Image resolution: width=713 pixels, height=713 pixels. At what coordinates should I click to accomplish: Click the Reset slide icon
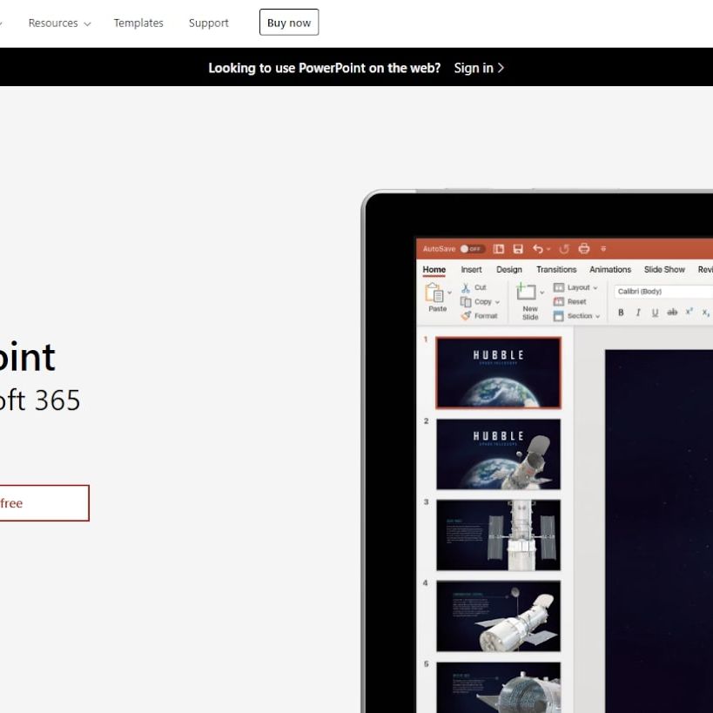tap(559, 301)
